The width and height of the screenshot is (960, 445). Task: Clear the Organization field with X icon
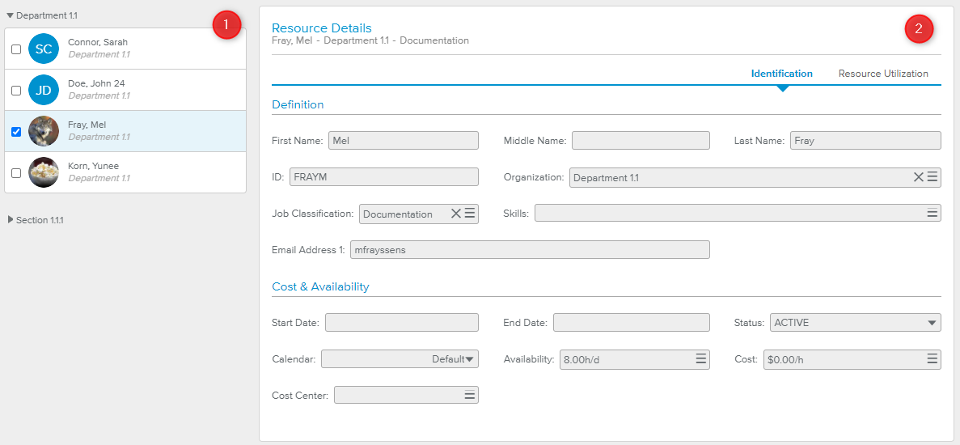918,177
